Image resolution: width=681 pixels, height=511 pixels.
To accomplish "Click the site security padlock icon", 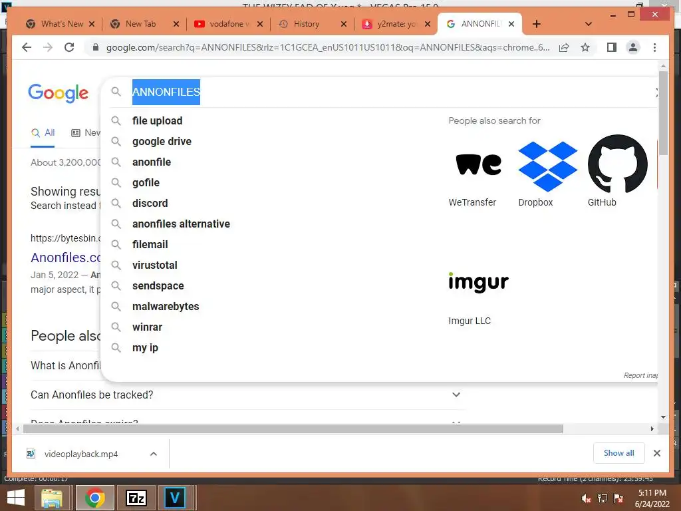I will pyautogui.click(x=96, y=47).
